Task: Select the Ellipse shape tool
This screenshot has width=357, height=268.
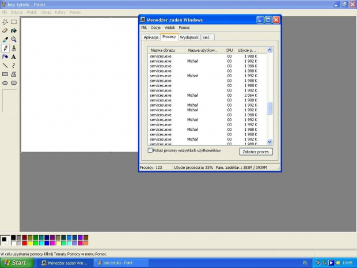Action: pos(5,83)
